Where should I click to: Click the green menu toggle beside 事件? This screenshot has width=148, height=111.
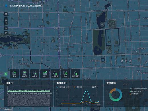[x=6, y=74]
